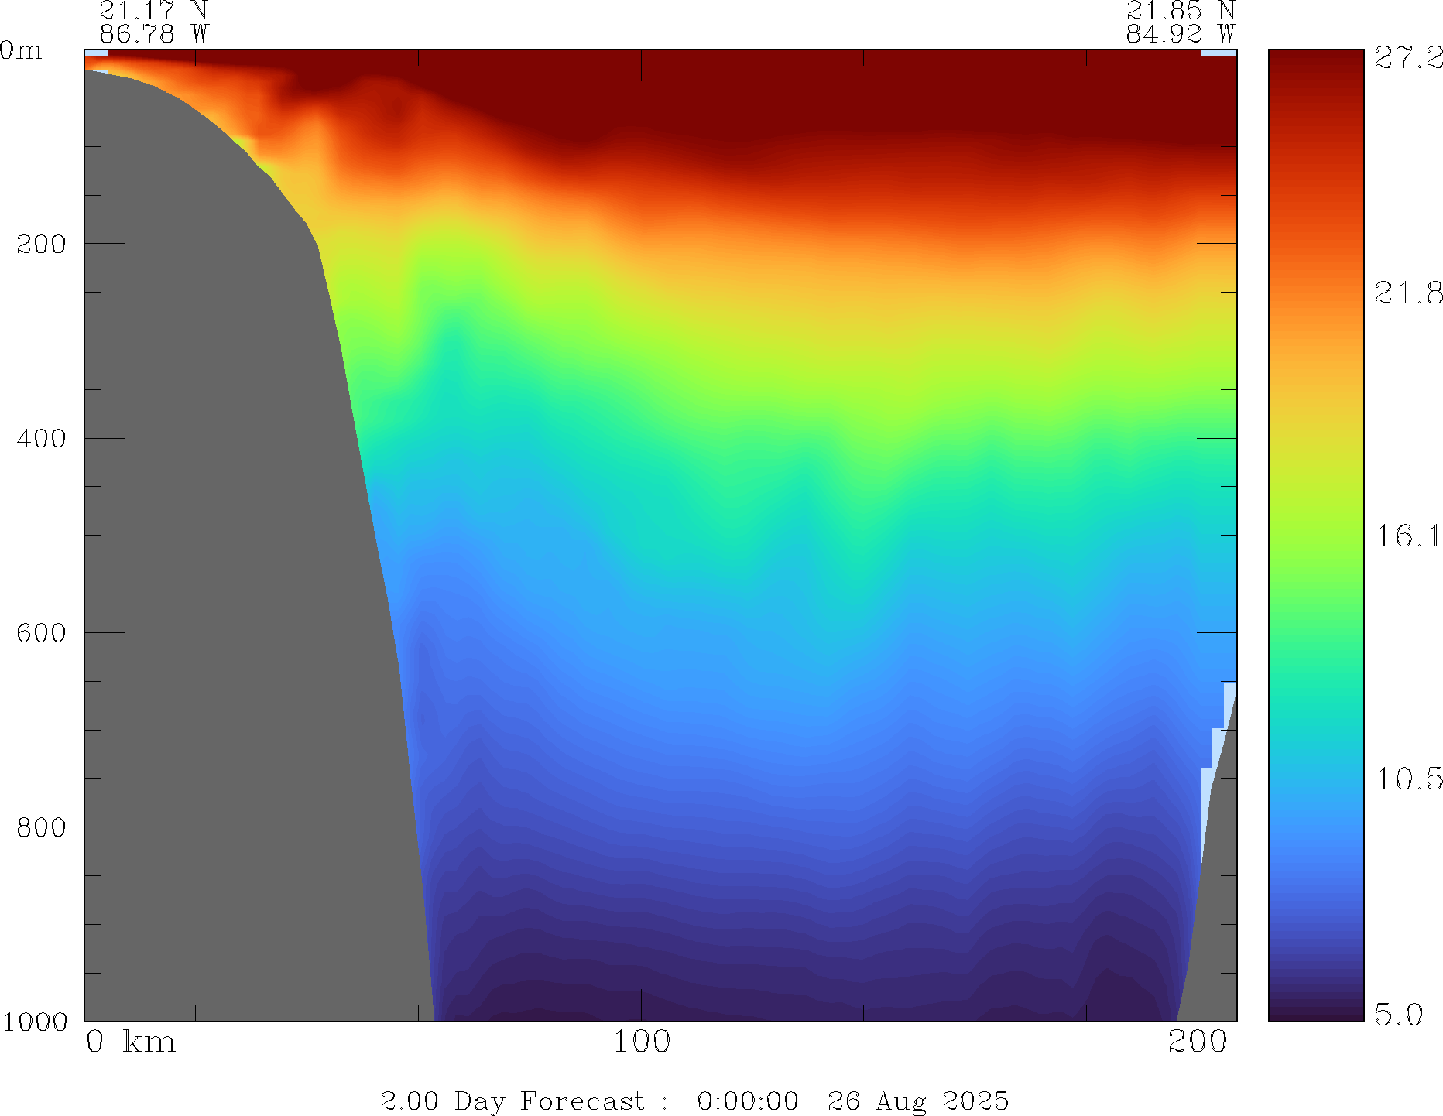The image size is (1443, 1116).
Task: Click the 0m depth axis label
Action: click(x=21, y=51)
